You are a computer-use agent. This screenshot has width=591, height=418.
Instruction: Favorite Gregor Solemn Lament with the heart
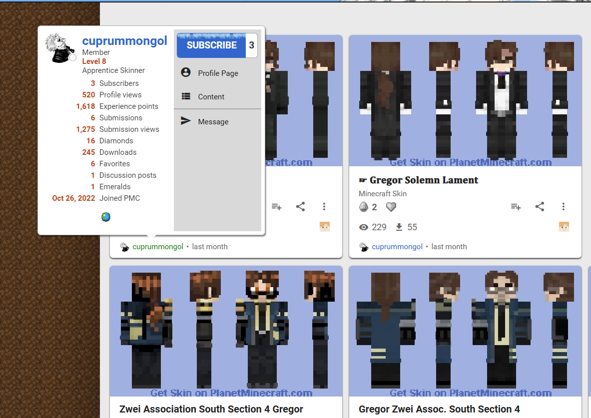(x=391, y=207)
